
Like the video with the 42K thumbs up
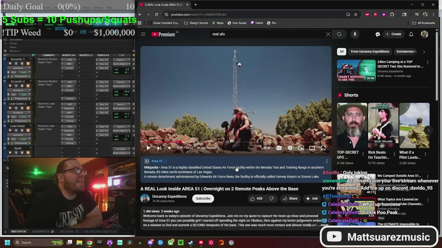[x=256, y=198]
